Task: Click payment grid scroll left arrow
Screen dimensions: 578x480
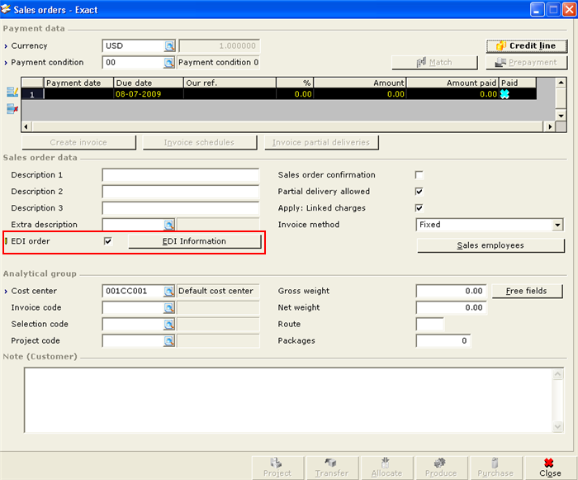Action: coord(26,126)
